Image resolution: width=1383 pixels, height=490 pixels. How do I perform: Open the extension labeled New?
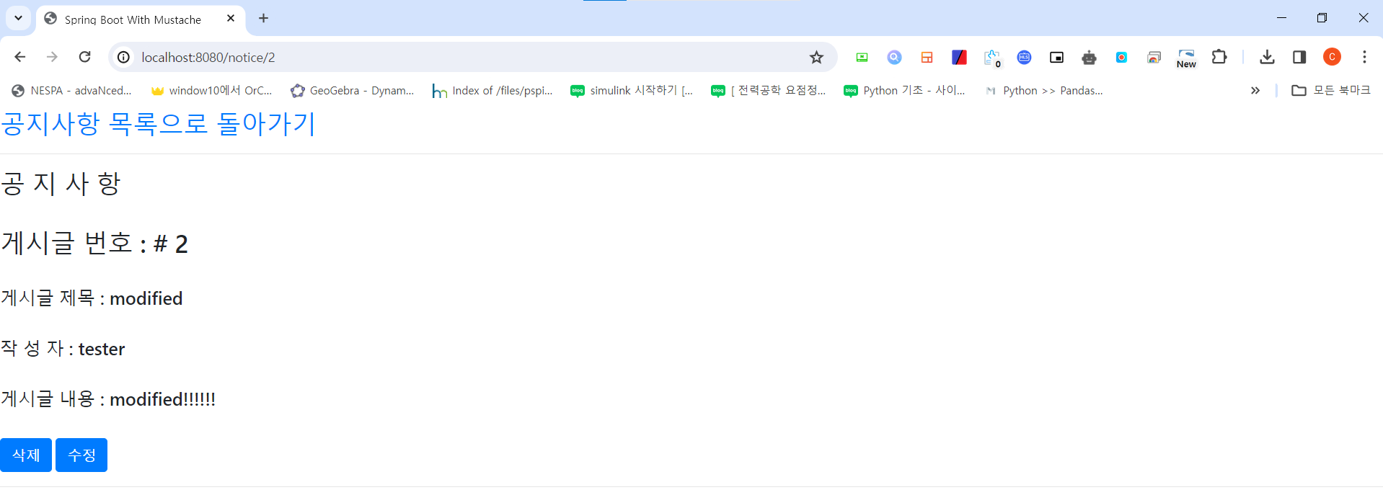point(1186,58)
